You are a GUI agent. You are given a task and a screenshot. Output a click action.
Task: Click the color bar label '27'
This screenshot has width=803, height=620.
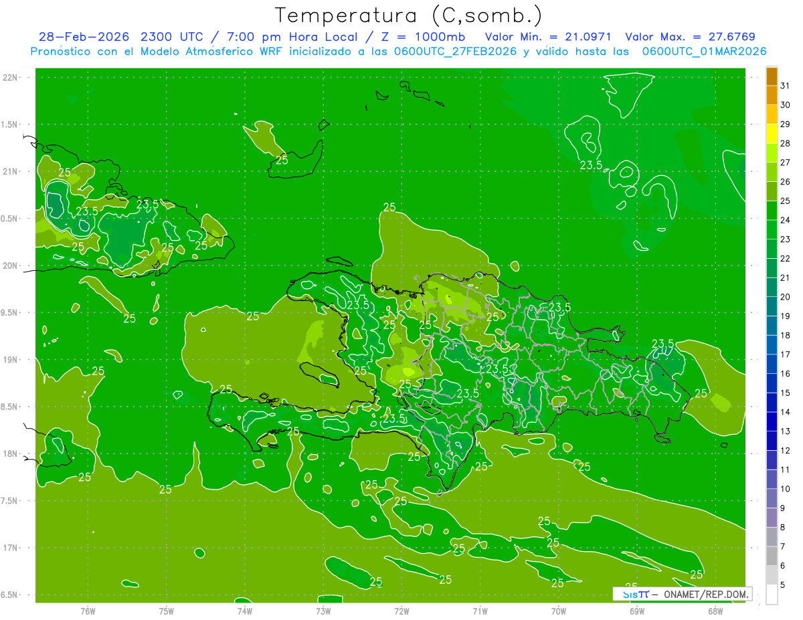(785, 163)
